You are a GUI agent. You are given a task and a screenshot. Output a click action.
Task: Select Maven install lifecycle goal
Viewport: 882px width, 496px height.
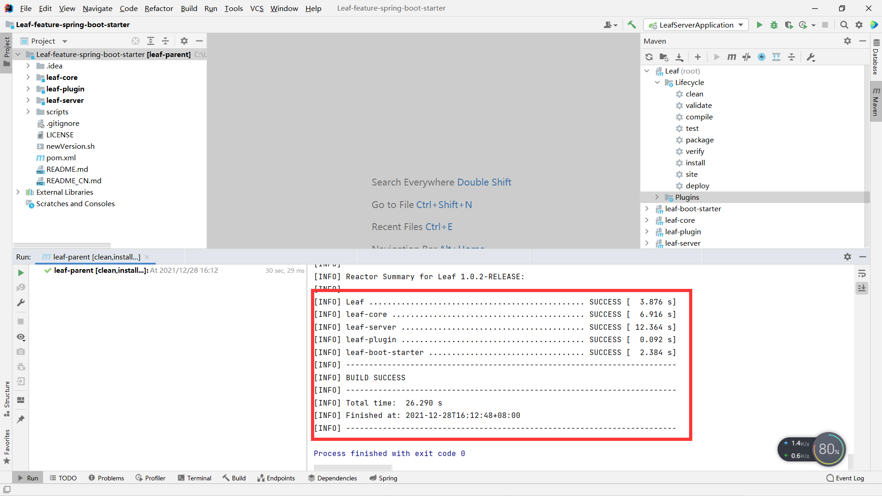(x=695, y=163)
